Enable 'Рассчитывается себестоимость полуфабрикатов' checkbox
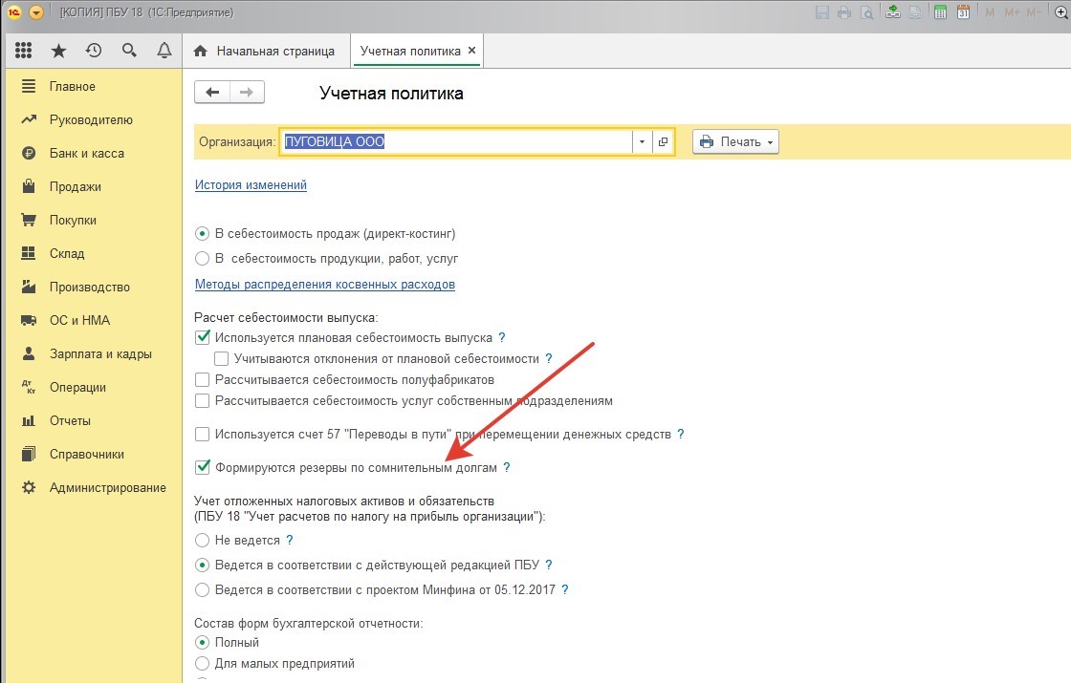The height and width of the screenshot is (683, 1071). tap(202, 380)
